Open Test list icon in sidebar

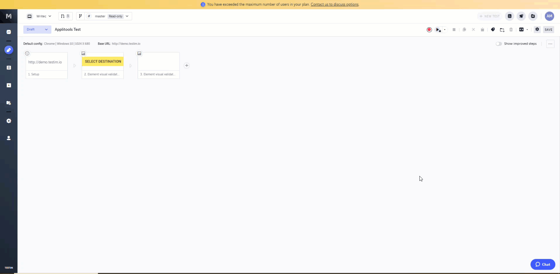9,68
